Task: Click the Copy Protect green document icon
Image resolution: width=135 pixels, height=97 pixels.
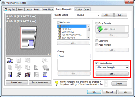Action: (x=100, y=29)
